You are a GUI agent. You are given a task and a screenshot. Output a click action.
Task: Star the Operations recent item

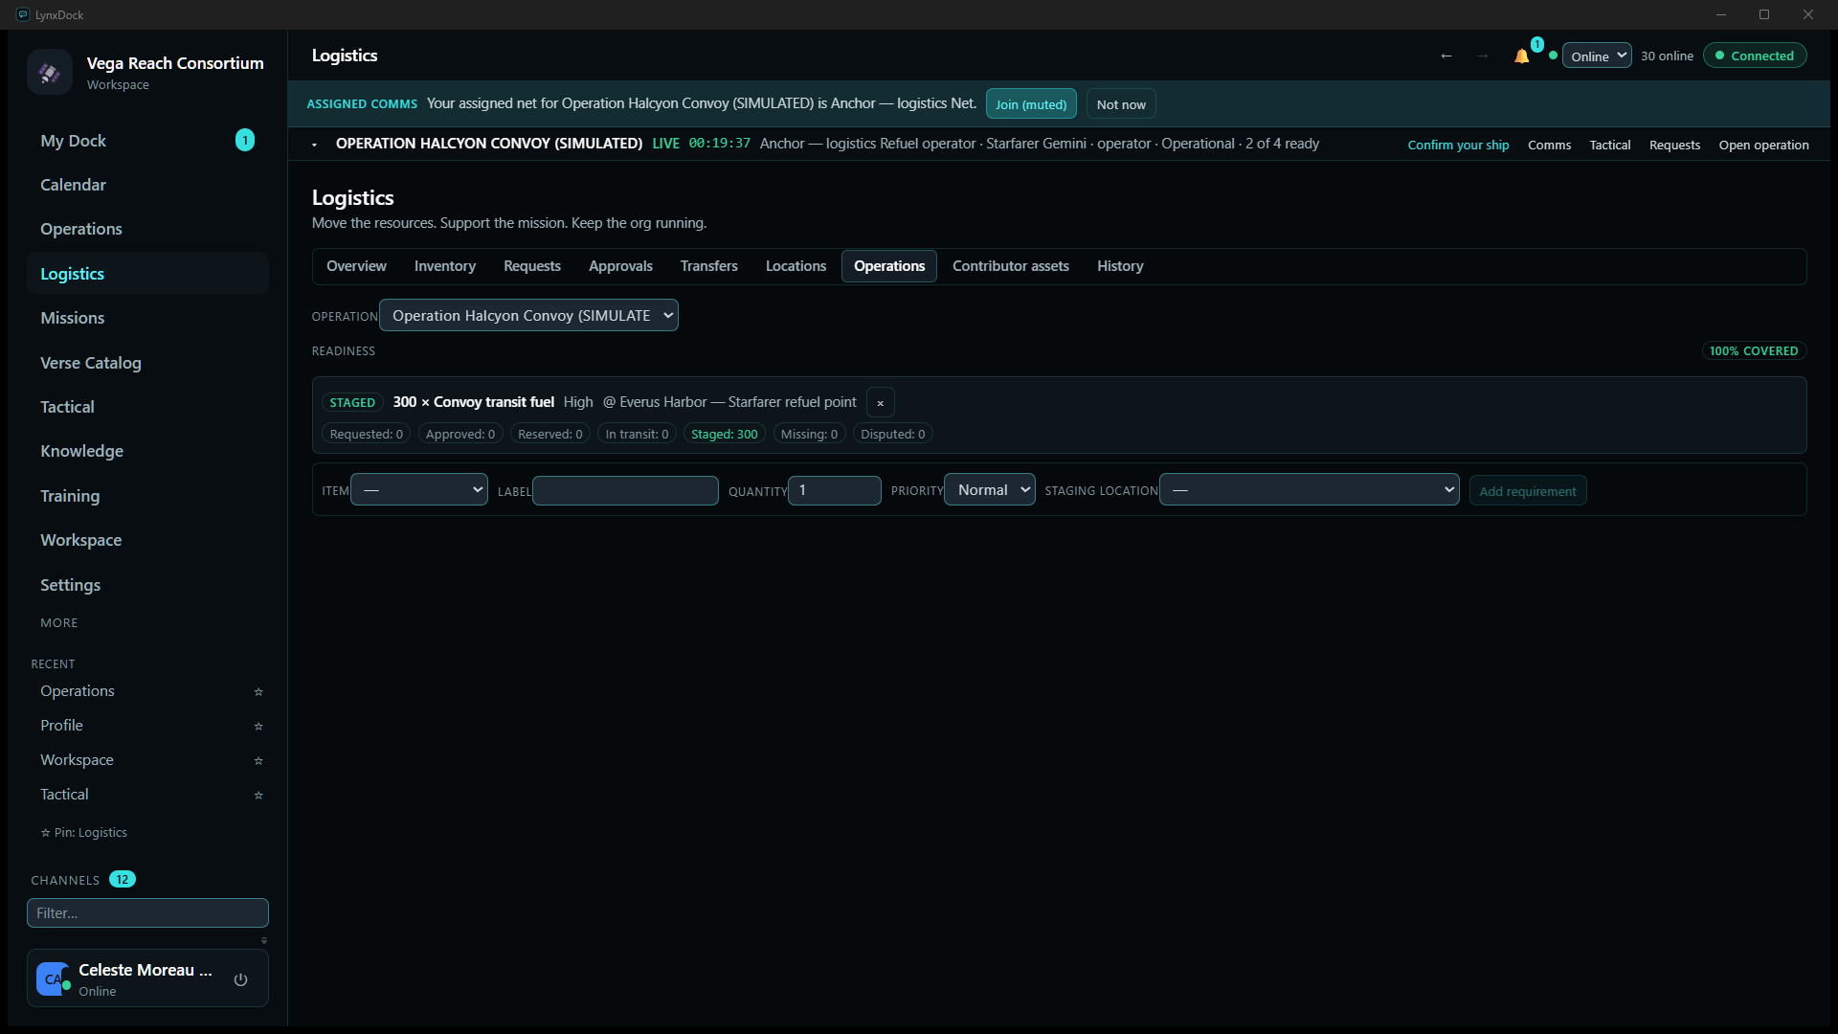tap(258, 691)
